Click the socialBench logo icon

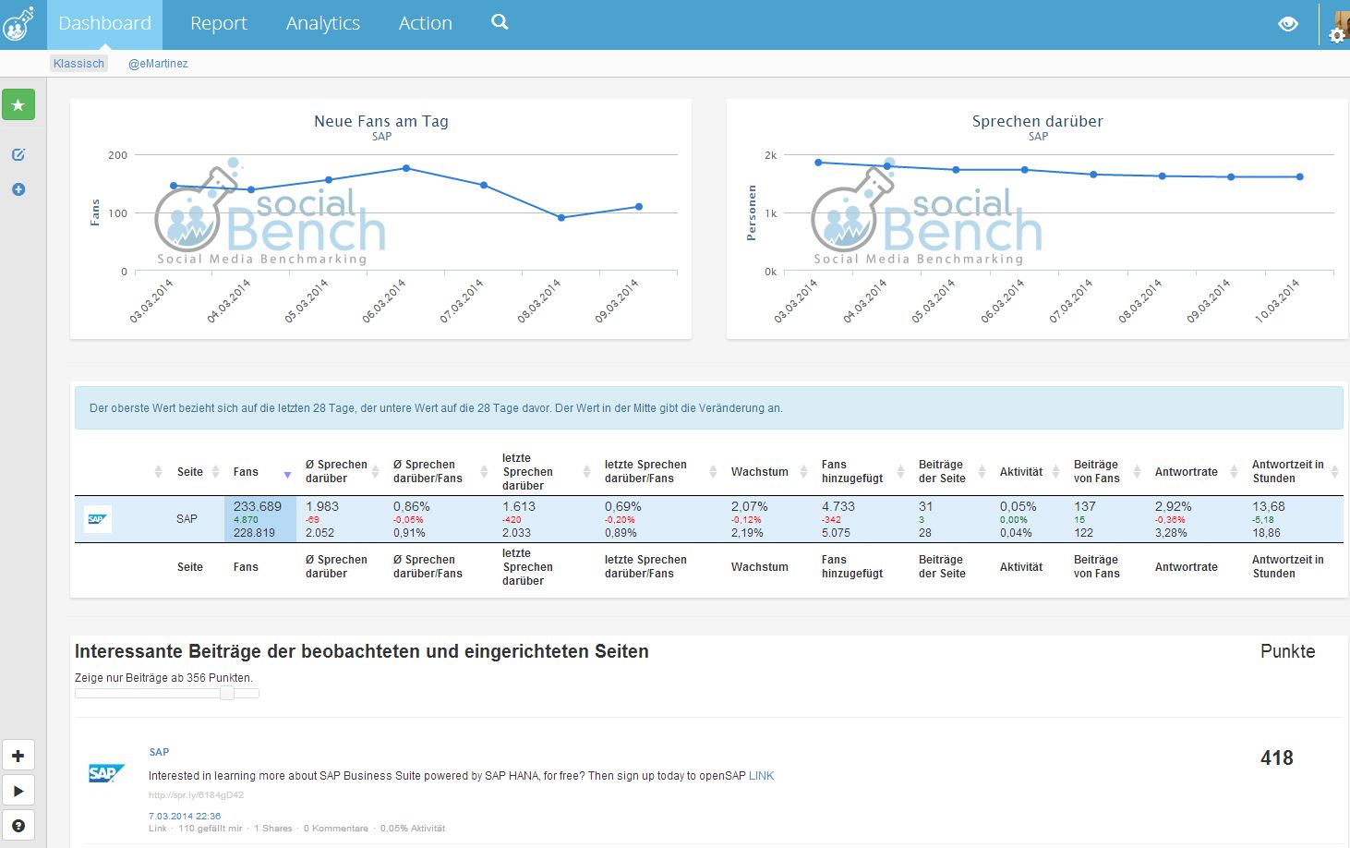point(18,23)
